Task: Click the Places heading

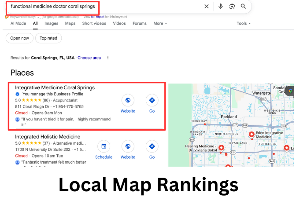Action: [22, 73]
